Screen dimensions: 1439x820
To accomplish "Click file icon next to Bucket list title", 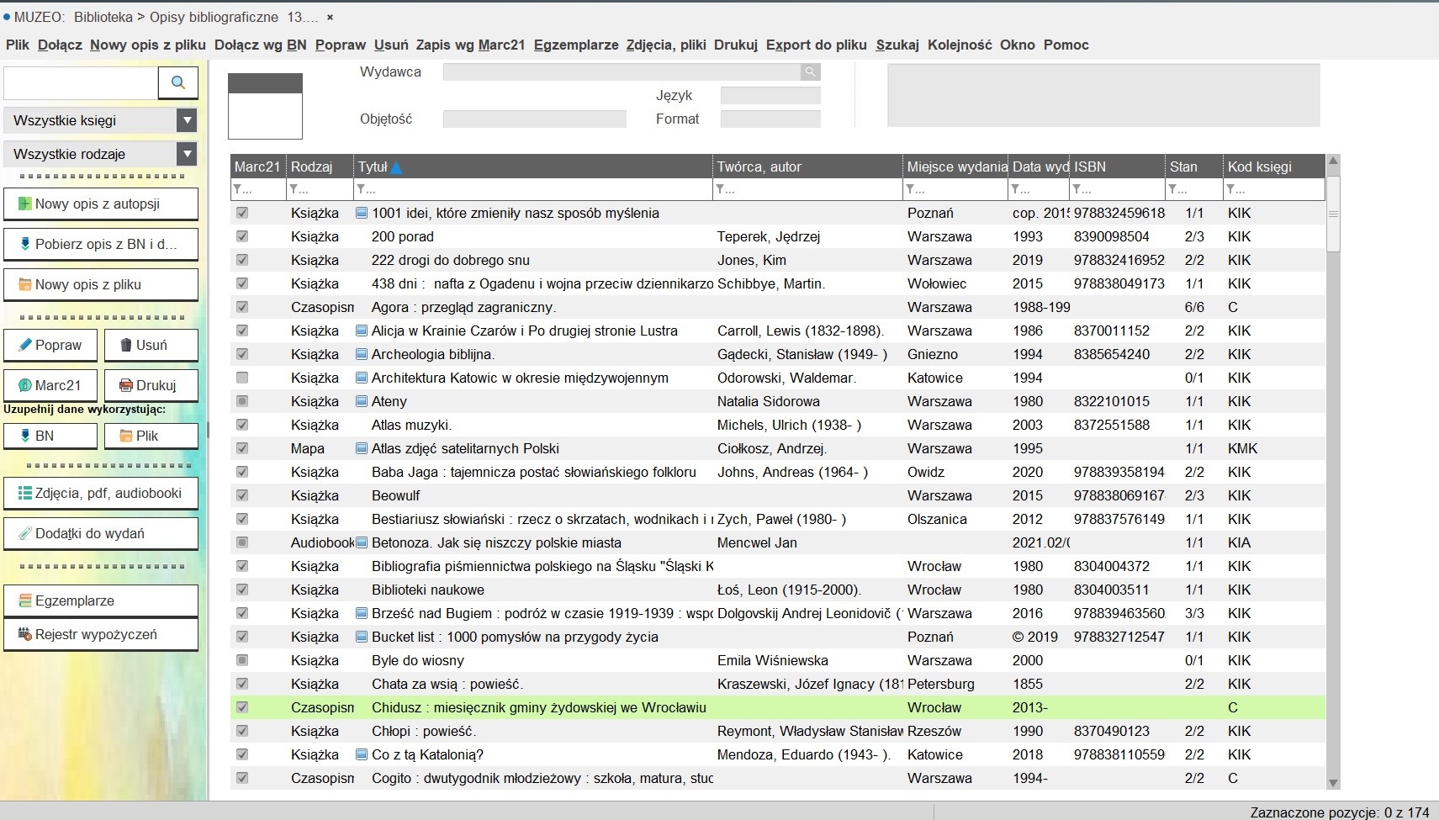I will (x=362, y=637).
